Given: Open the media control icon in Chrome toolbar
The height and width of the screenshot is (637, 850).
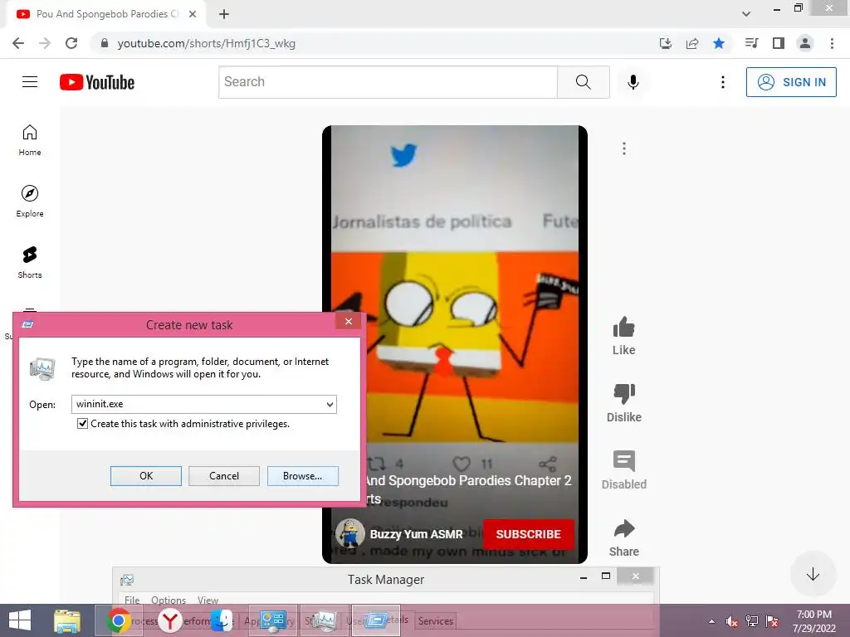Looking at the screenshot, I should pyautogui.click(x=751, y=43).
